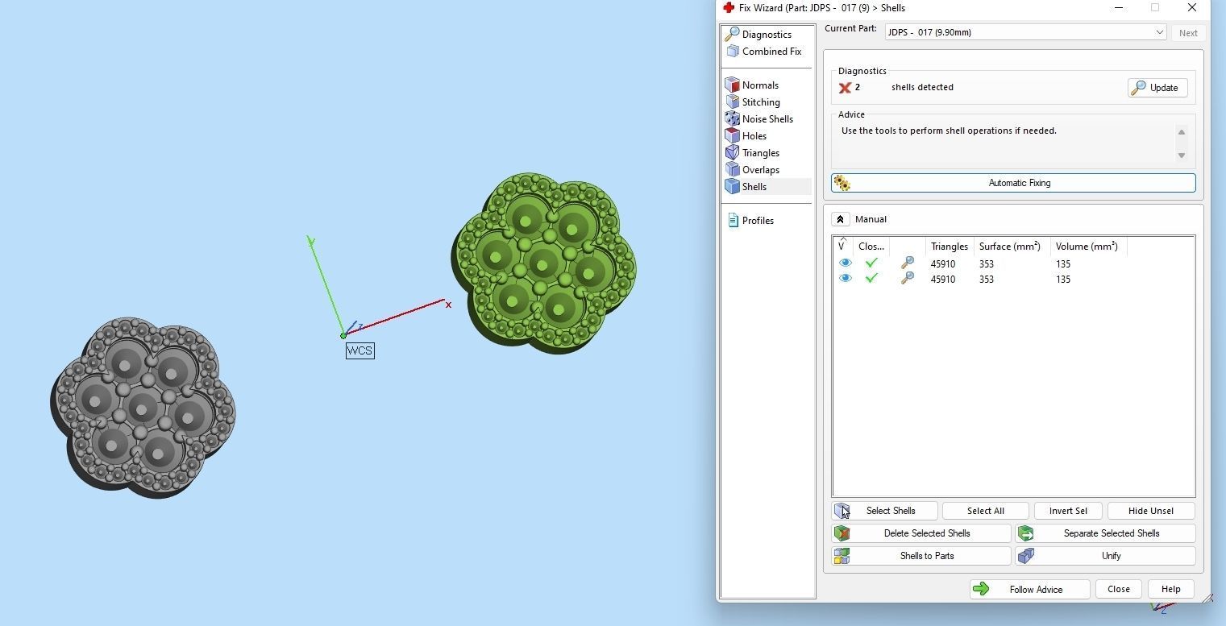
Task: Sort by the V column header
Action: coord(843,246)
